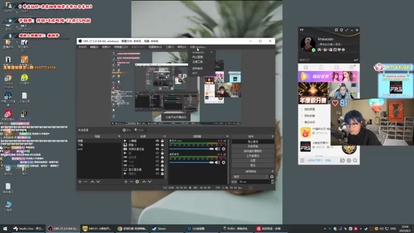Viewport: 414px width, 233px height.
Task: Pop out the Scenes dock panel icon
Action: click(x=119, y=136)
